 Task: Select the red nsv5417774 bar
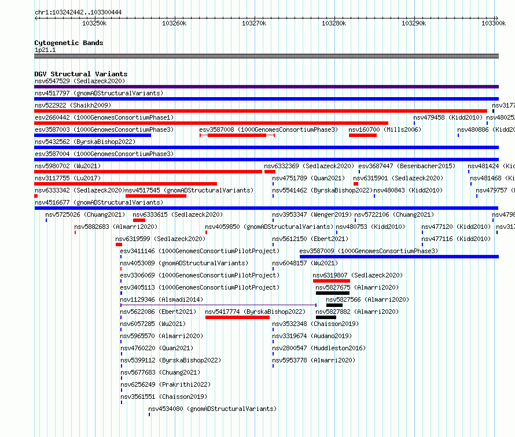(x=237, y=317)
